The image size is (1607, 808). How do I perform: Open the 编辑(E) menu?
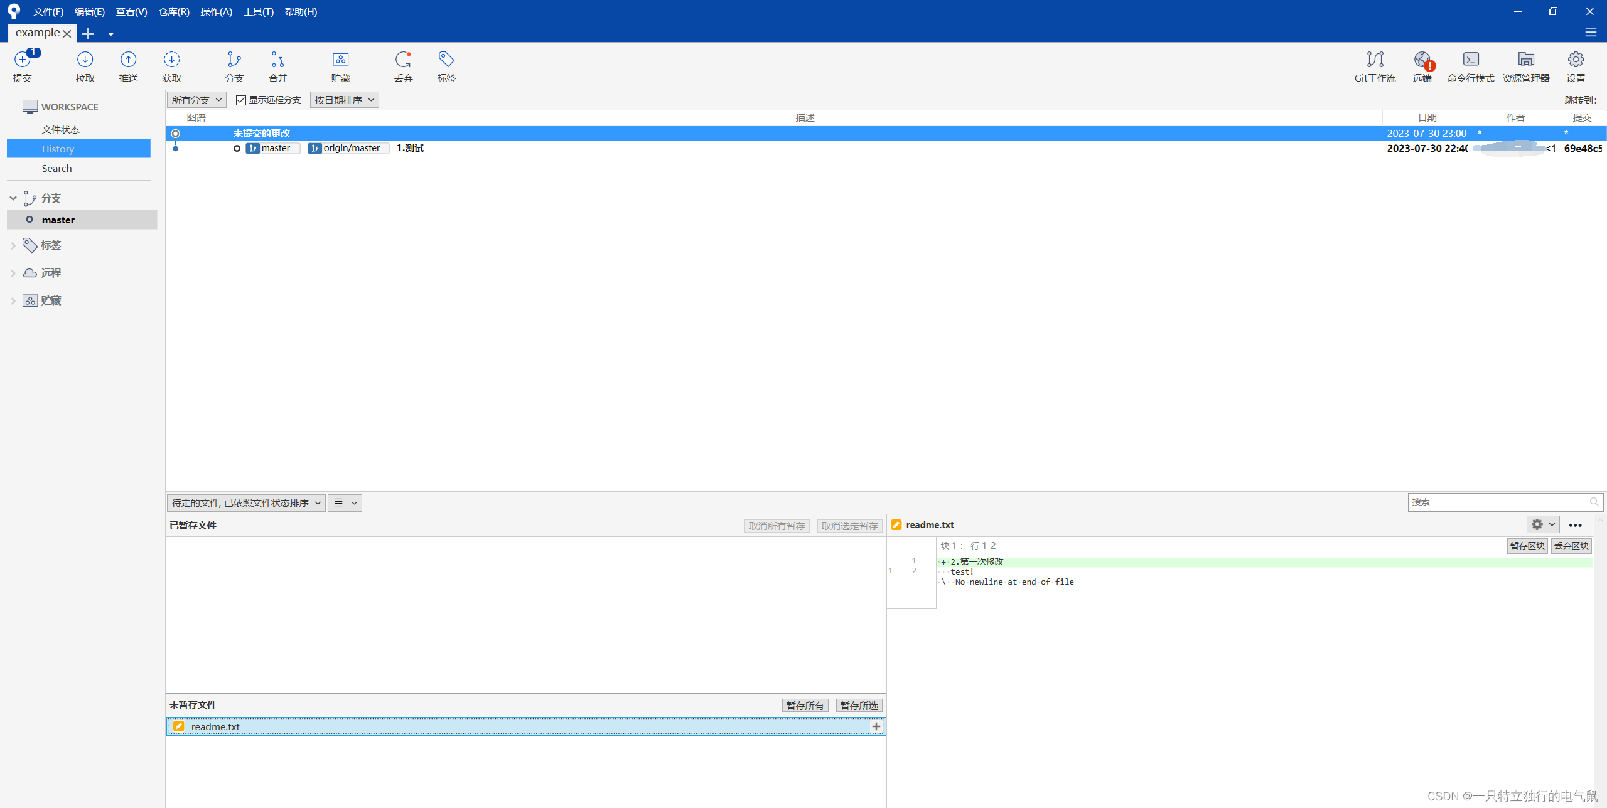[90, 11]
